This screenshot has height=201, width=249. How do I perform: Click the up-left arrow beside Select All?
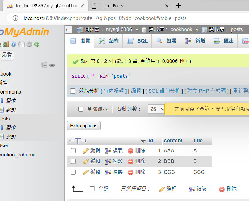coord(77,189)
